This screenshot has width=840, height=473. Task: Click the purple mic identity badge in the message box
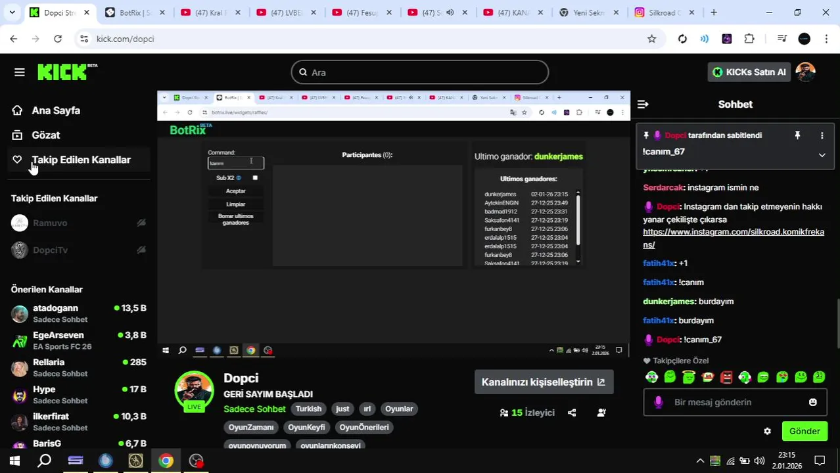pos(658,402)
